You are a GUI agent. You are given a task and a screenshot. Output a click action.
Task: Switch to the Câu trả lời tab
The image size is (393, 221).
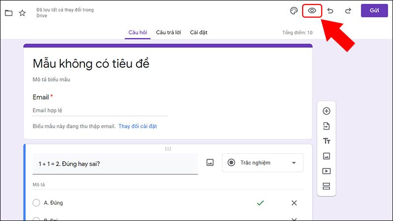pos(168,32)
